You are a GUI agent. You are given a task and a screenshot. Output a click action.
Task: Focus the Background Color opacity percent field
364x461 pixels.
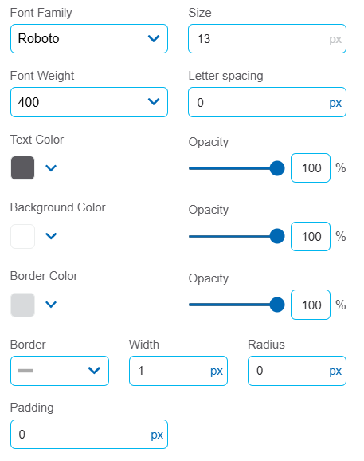click(x=311, y=236)
